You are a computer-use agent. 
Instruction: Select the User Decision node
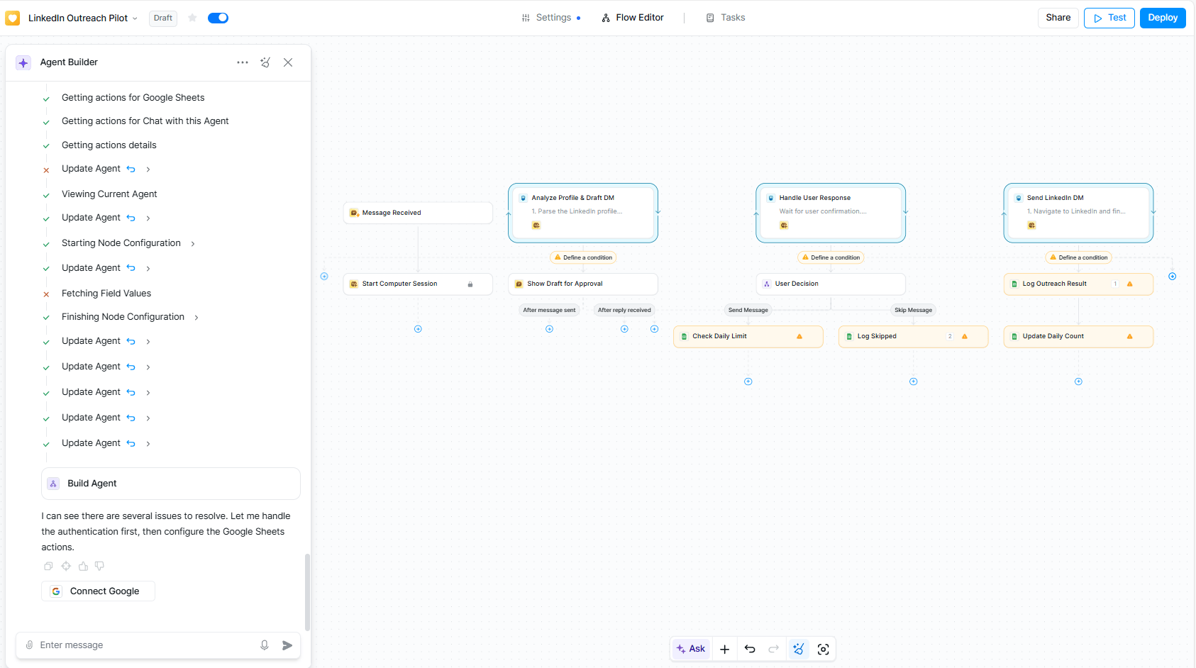(x=831, y=284)
